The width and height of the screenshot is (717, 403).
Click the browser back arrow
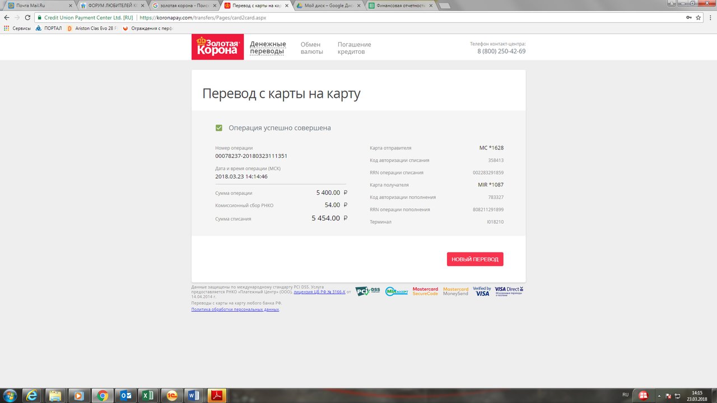coord(7,17)
